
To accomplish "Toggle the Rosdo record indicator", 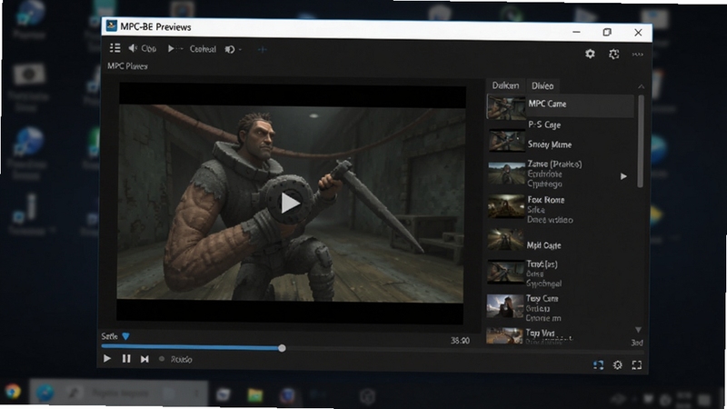I will click(162, 359).
